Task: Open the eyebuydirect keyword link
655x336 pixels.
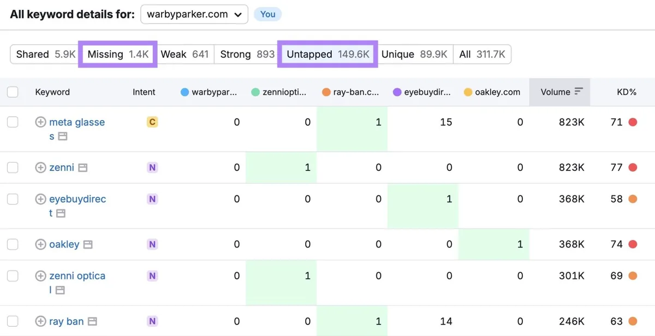Action: click(x=78, y=206)
